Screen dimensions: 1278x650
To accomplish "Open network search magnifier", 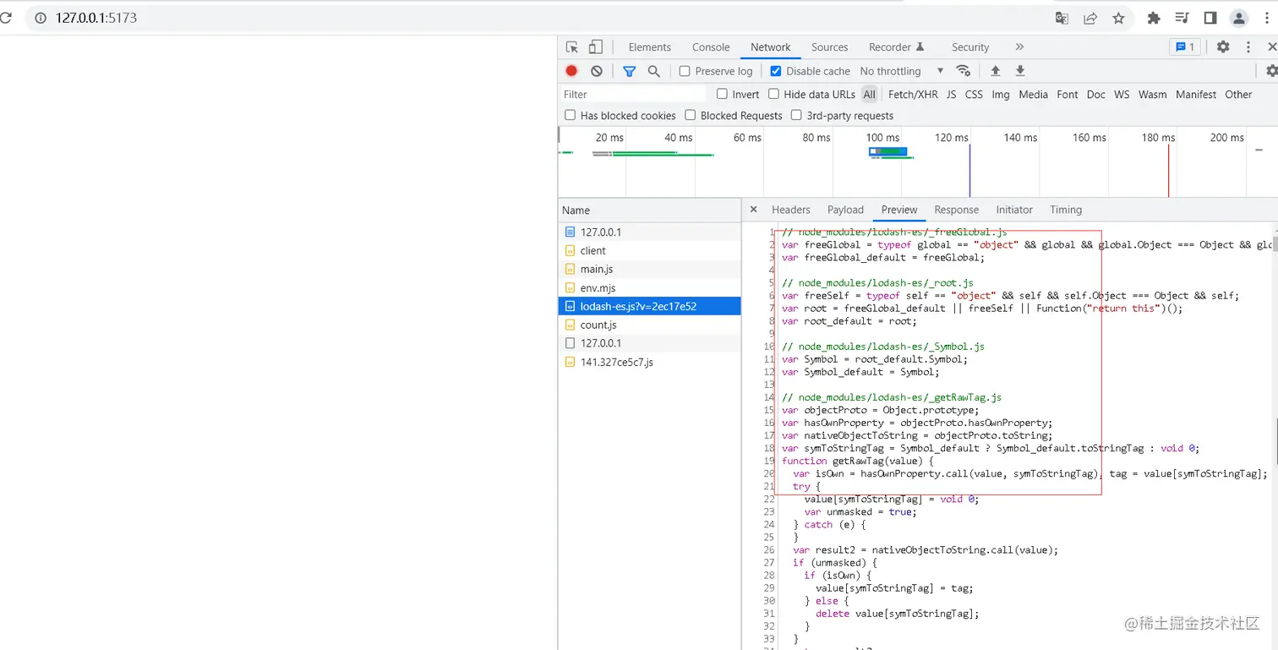I will tap(653, 71).
